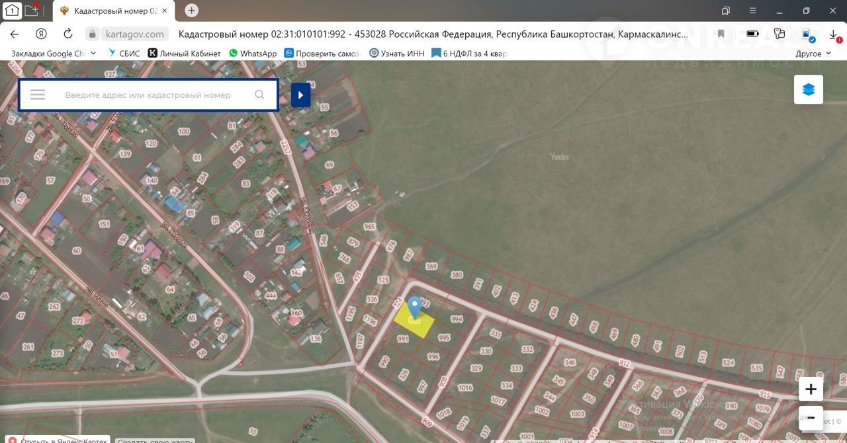The width and height of the screenshot is (847, 443).
Task: Click the magnifier search icon
Action: [x=259, y=95]
